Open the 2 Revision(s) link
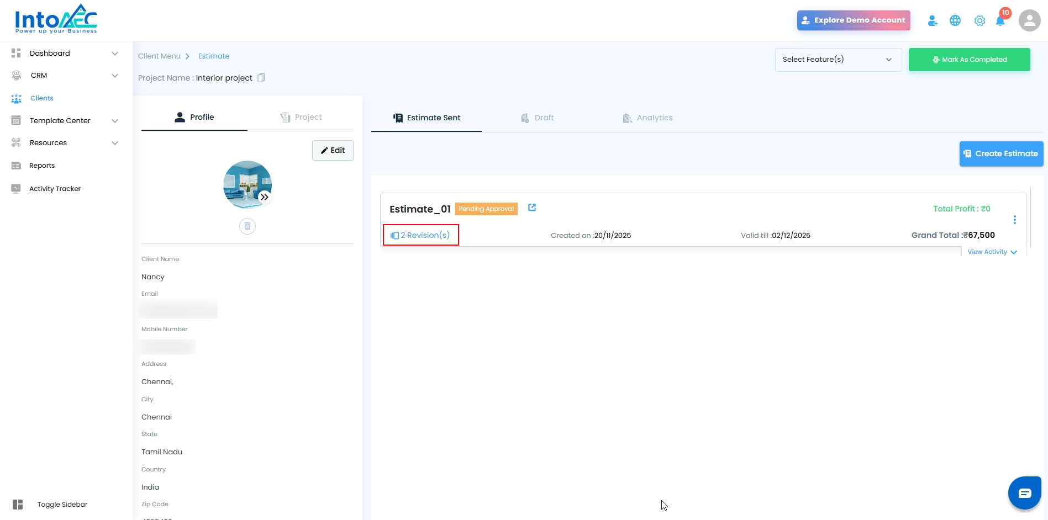Screen dimensions: 1048x520 click(420, 235)
